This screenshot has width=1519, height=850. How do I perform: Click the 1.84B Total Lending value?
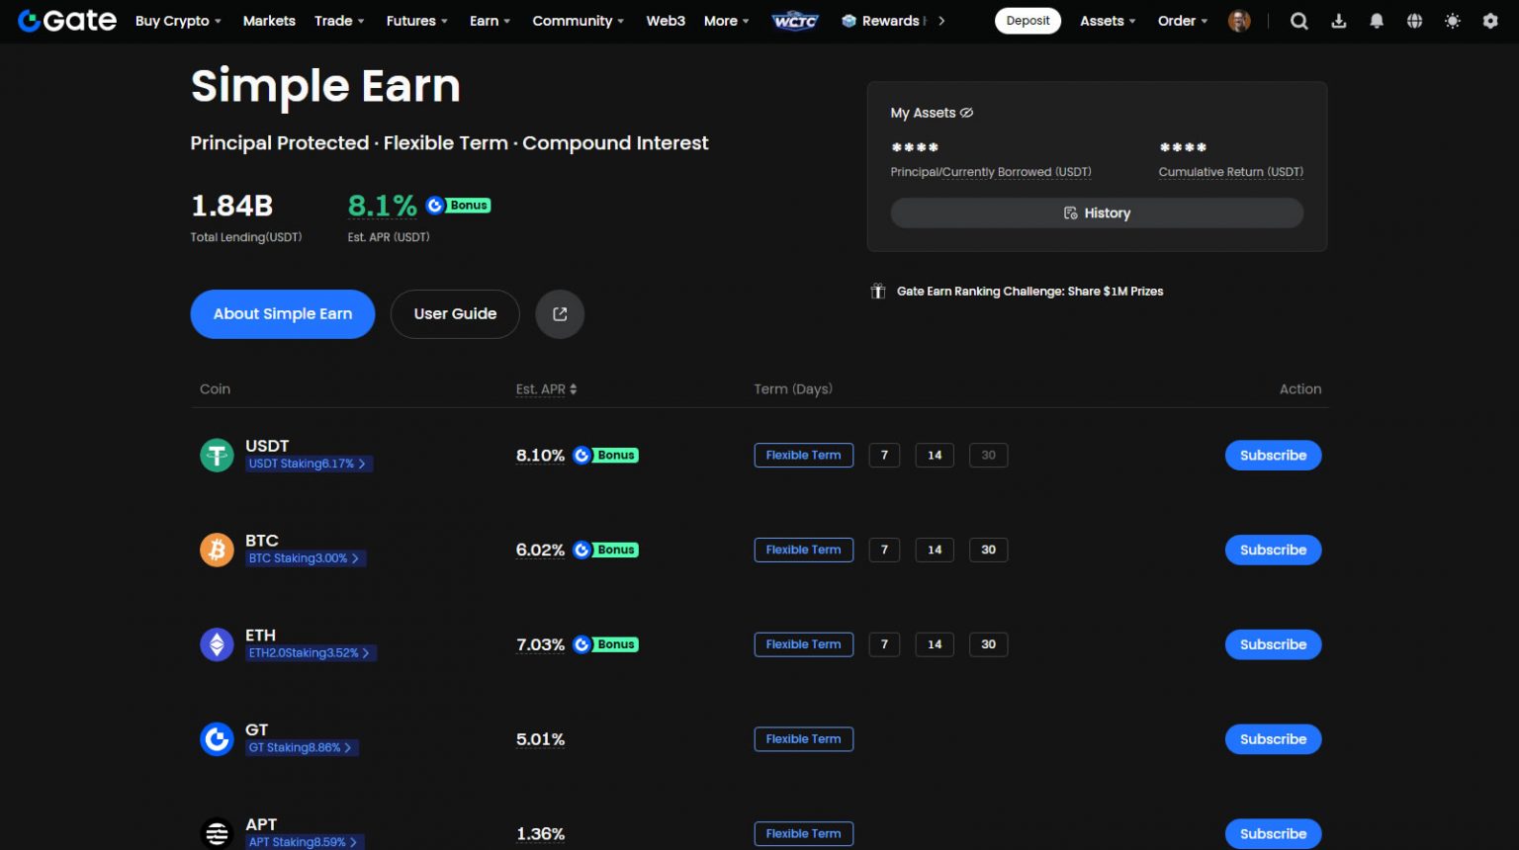click(x=231, y=206)
